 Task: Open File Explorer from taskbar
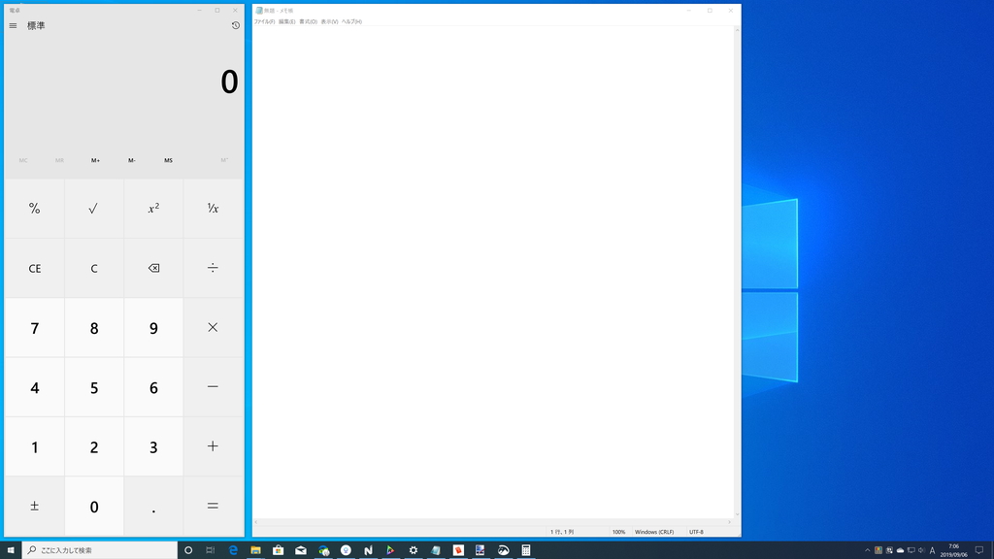point(255,550)
